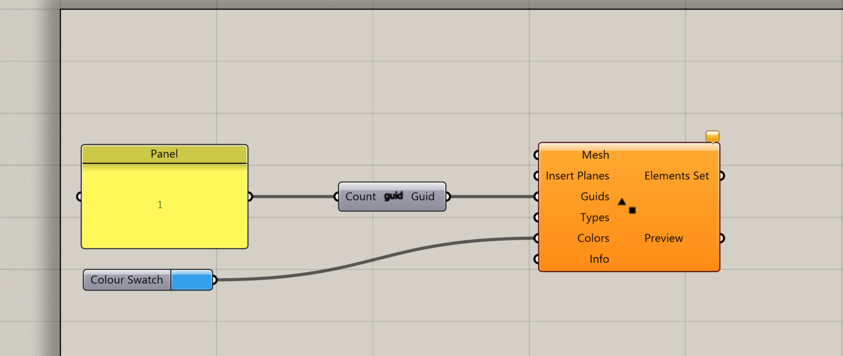This screenshot has height=356, width=843.
Task: Toggle the Preview output of the orange component
Action: click(722, 238)
